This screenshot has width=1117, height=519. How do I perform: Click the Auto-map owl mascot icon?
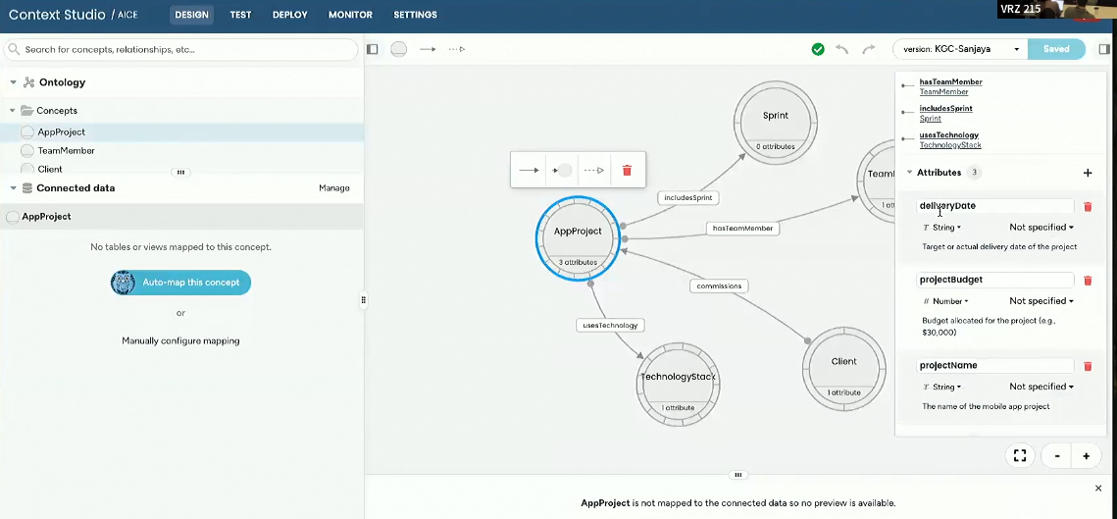tap(124, 283)
